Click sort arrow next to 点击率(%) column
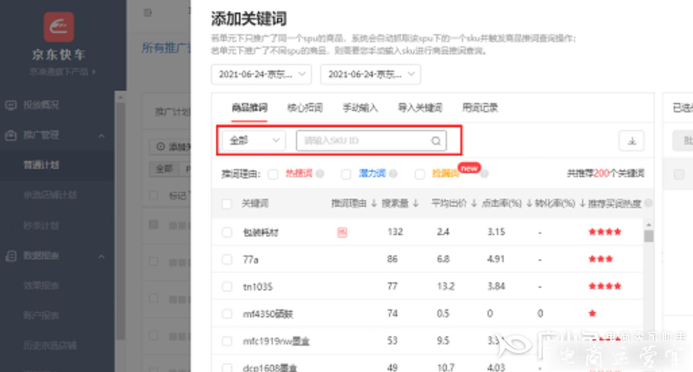Screen dimensions: 693x372 tap(529, 203)
